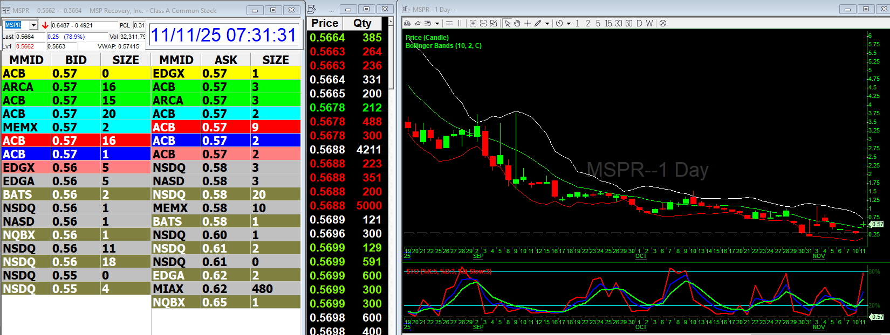The width and height of the screenshot is (890, 335).
Task: Click the BID column header
Action: tap(76, 60)
